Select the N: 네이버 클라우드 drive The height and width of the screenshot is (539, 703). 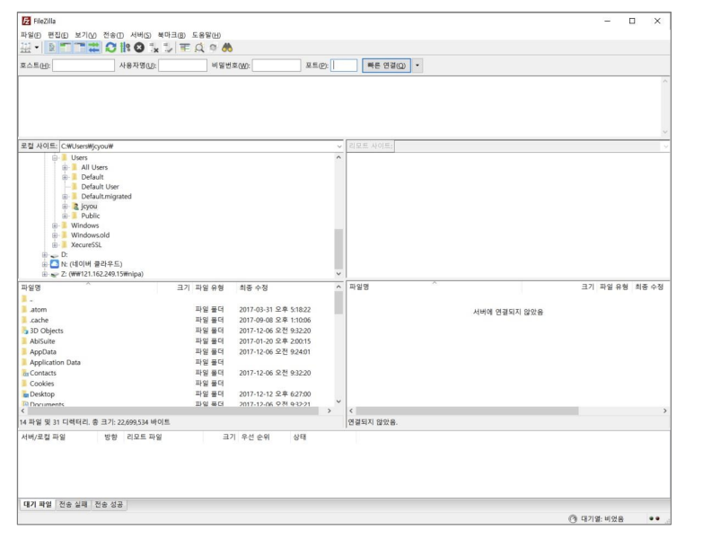tap(92, 264)
